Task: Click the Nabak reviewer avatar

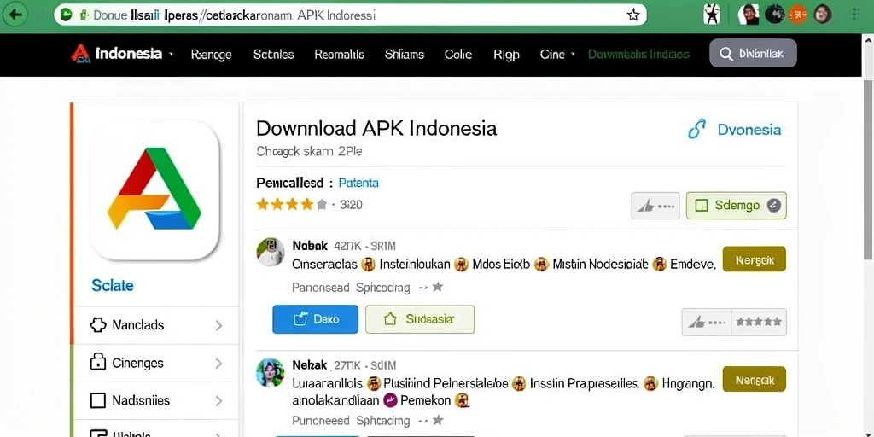Action: [x=271, y=252]
